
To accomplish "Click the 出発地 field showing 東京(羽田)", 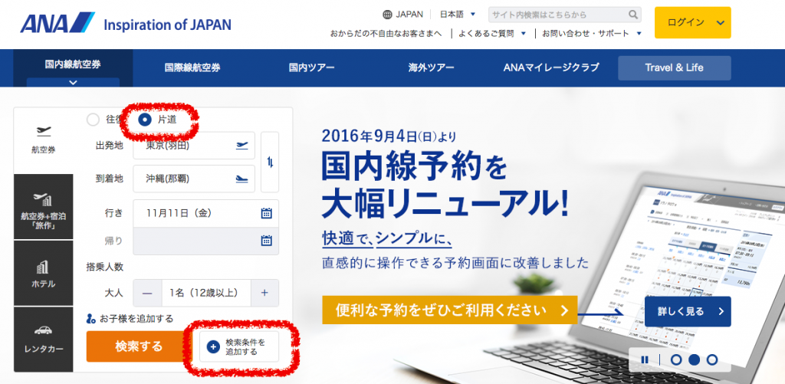I will [194, 146].
